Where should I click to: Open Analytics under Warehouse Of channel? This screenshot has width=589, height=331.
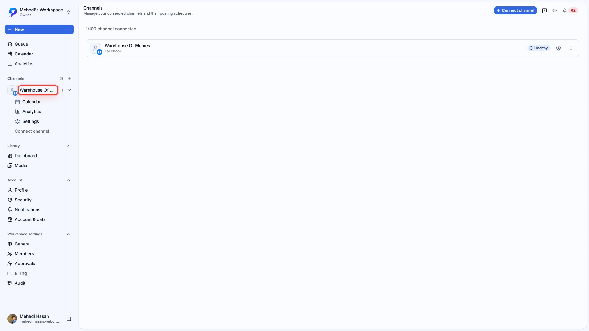click(43, 112)
